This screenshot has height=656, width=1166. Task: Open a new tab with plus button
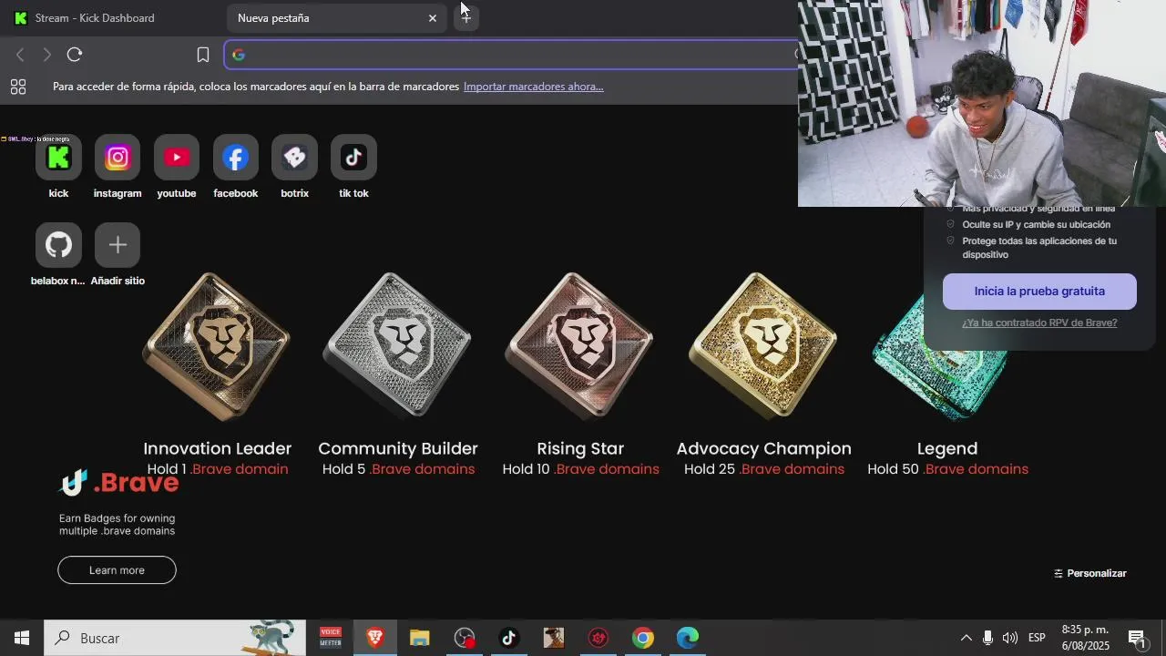[465, 17]
